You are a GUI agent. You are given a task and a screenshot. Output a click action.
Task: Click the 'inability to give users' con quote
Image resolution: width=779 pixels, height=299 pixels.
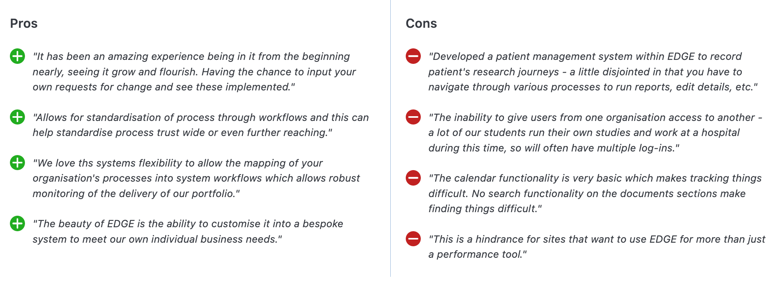pos(595,132)
